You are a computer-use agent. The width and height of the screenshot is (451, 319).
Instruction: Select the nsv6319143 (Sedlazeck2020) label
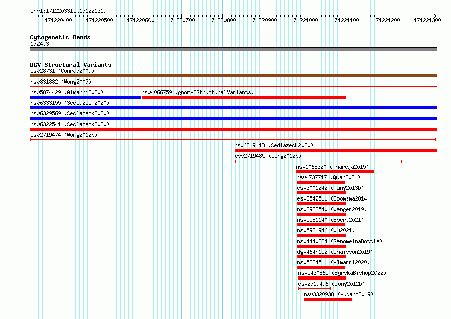pos(274,145)
